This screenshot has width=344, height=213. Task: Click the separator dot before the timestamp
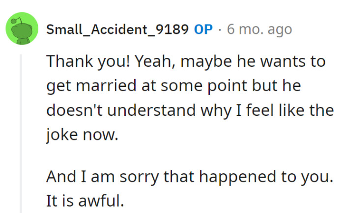point(220,29)
